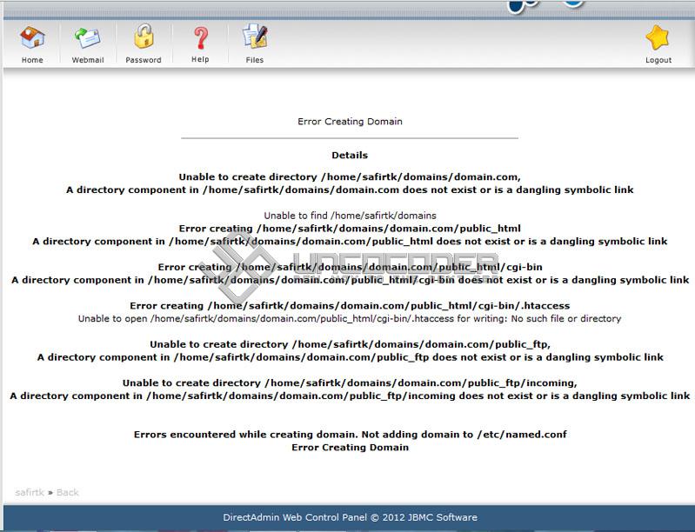The image size is (695, 532).
Task: Select 'Unable to create directory ...public_ftp/incoming,' line
Action: (350, 382)
